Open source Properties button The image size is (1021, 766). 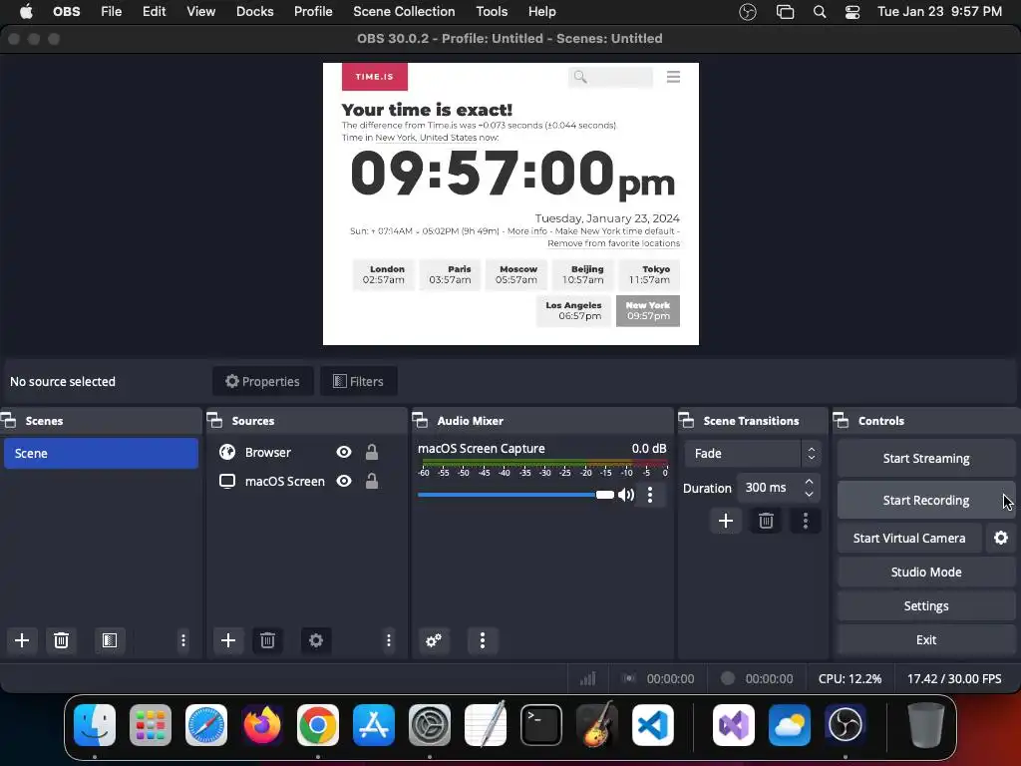coord(262,381)
